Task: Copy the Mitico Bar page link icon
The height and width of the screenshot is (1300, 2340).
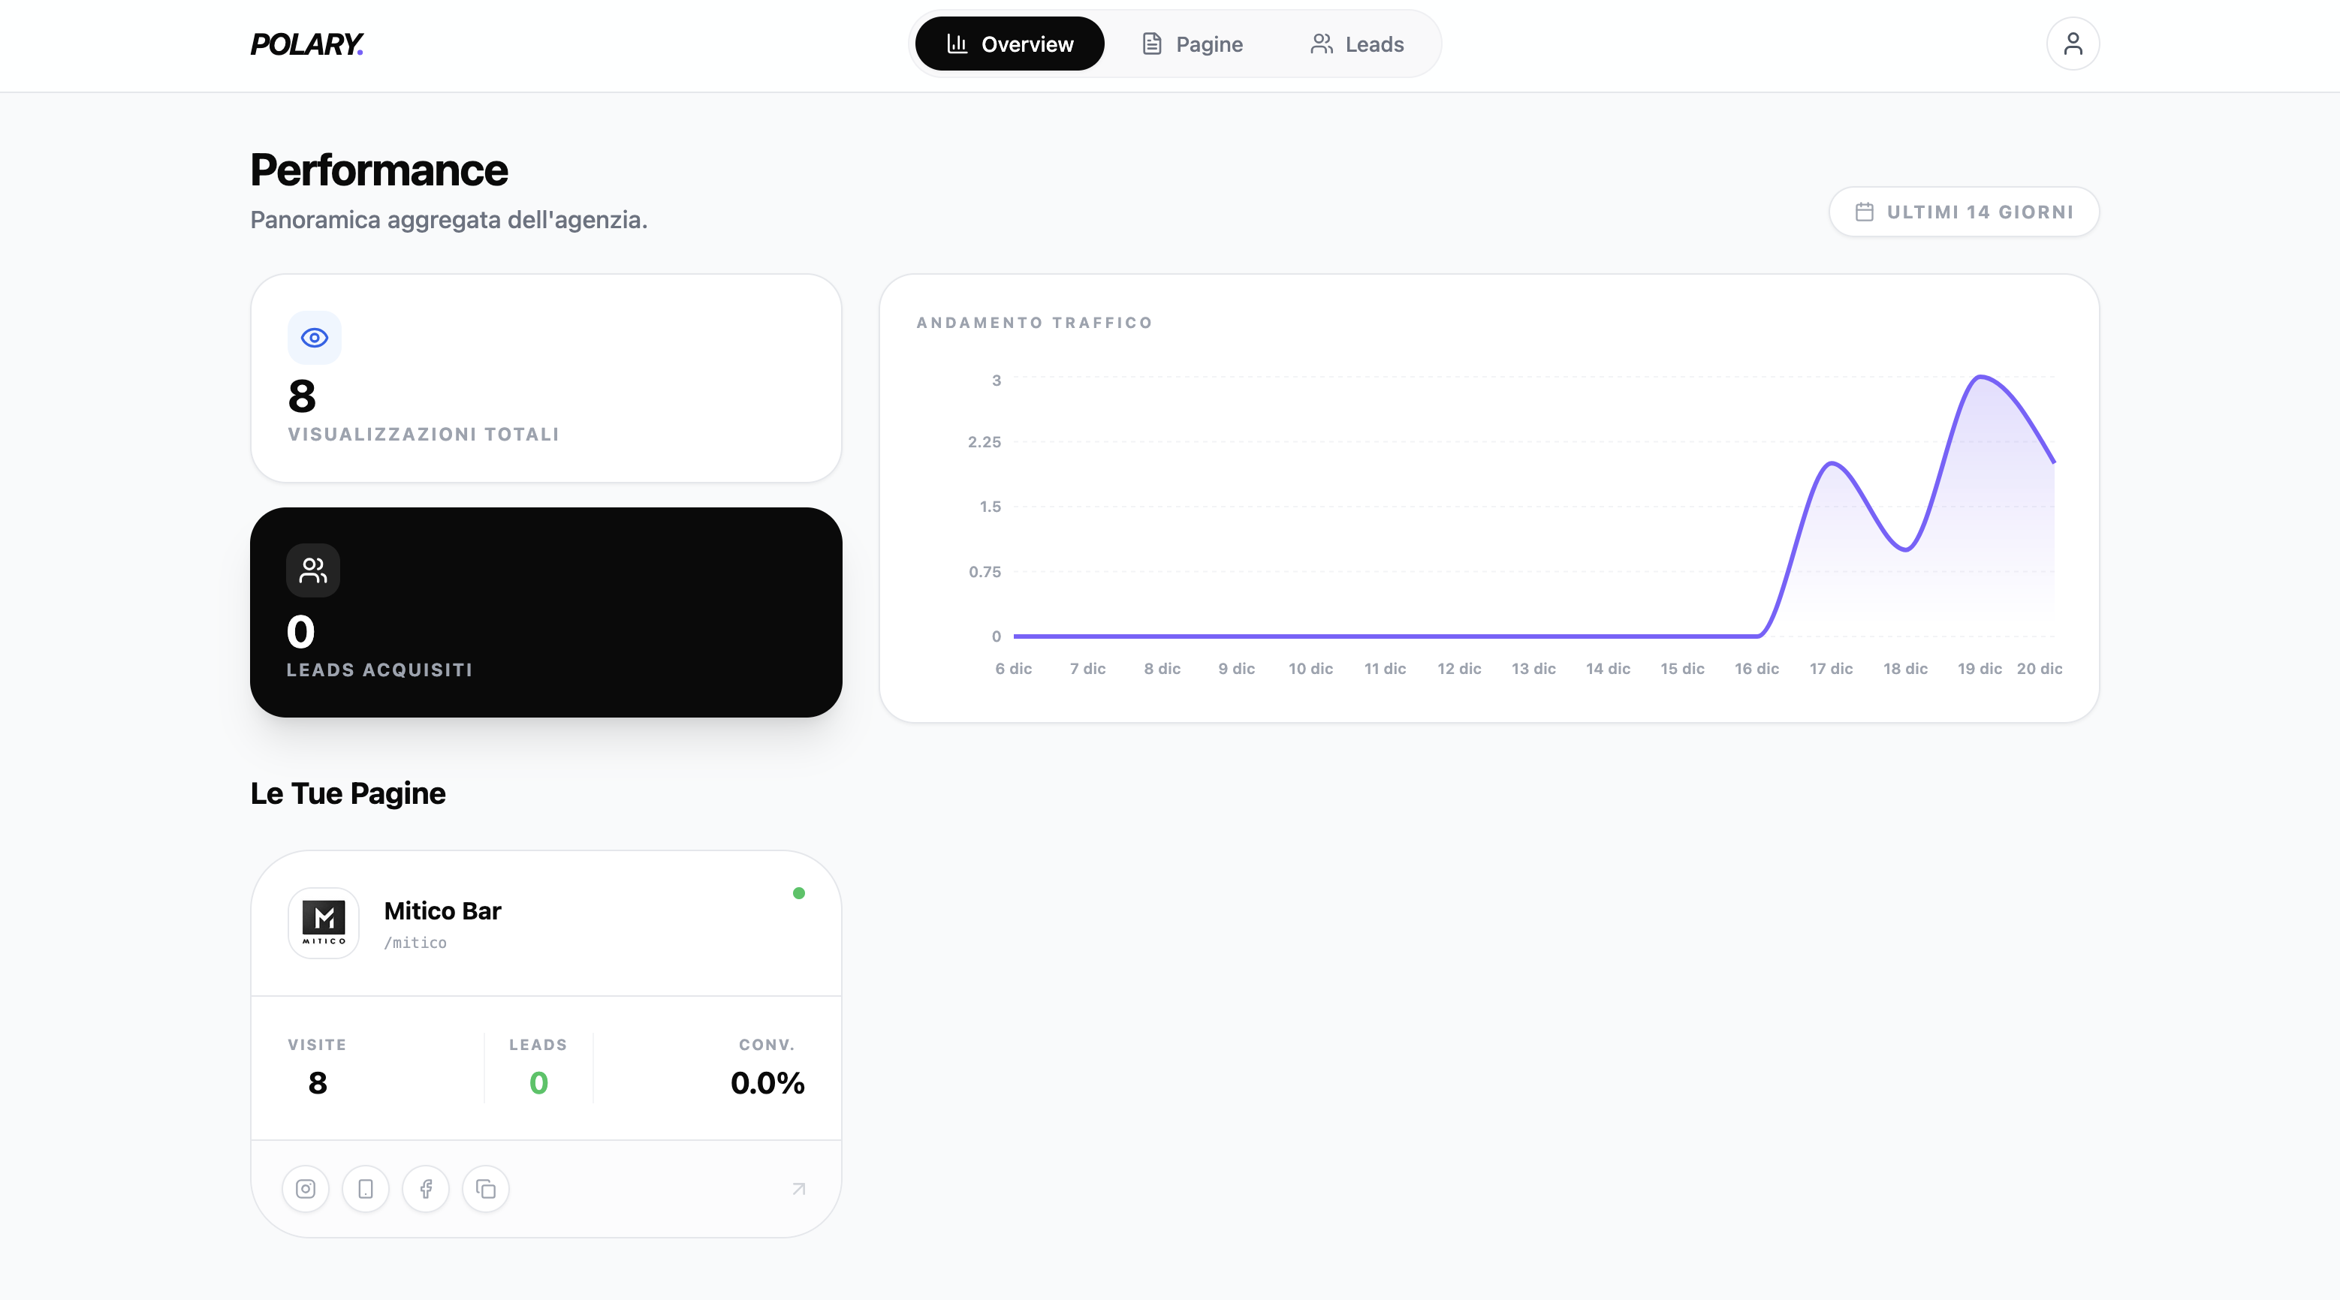Action: (x=485, y=1189)
